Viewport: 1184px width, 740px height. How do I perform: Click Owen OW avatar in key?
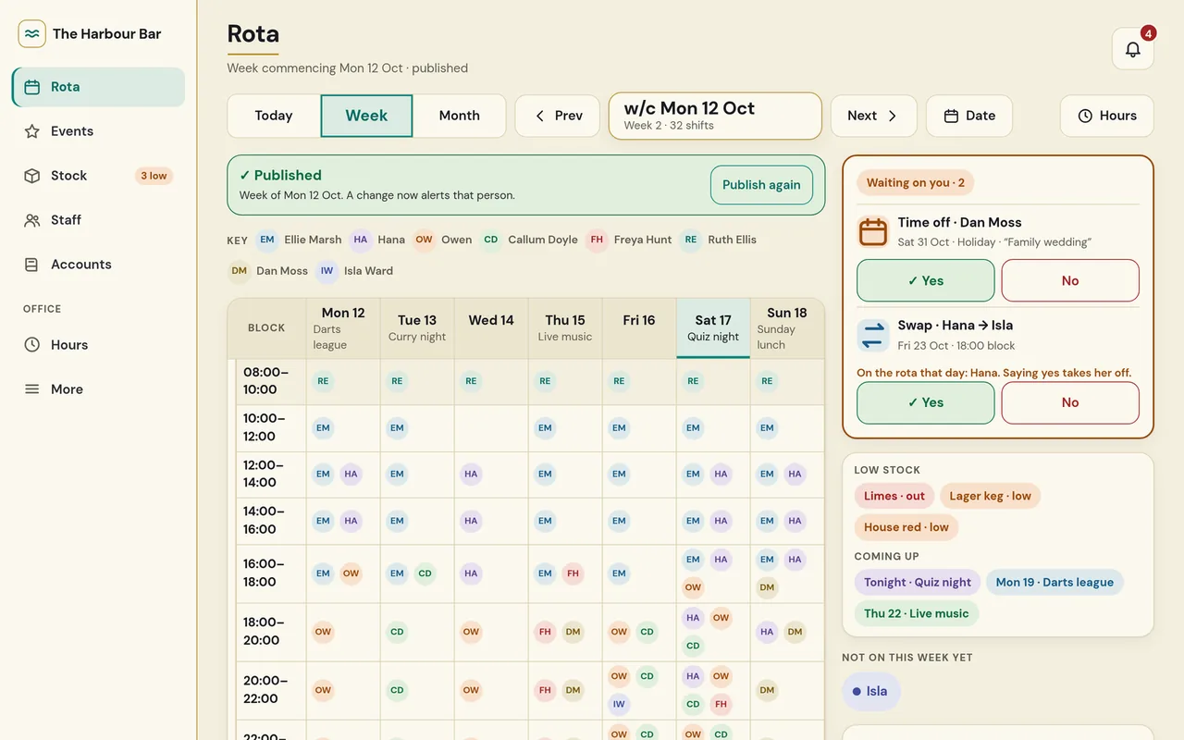(x=424, y=240)
